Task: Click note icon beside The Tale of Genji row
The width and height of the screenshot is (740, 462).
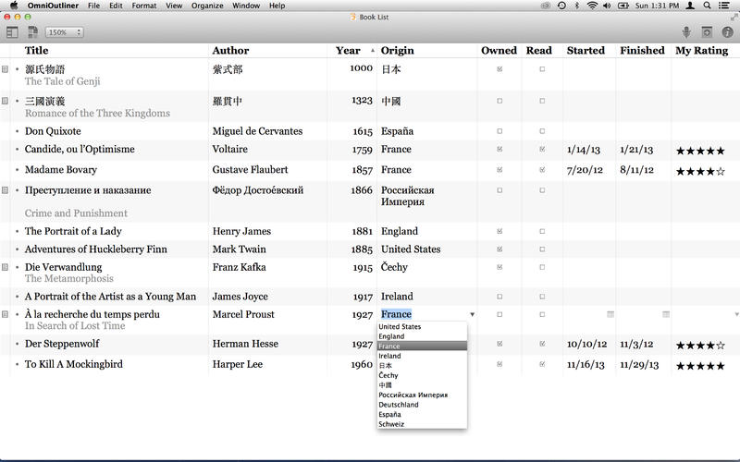Action: (x=6, y=69)
